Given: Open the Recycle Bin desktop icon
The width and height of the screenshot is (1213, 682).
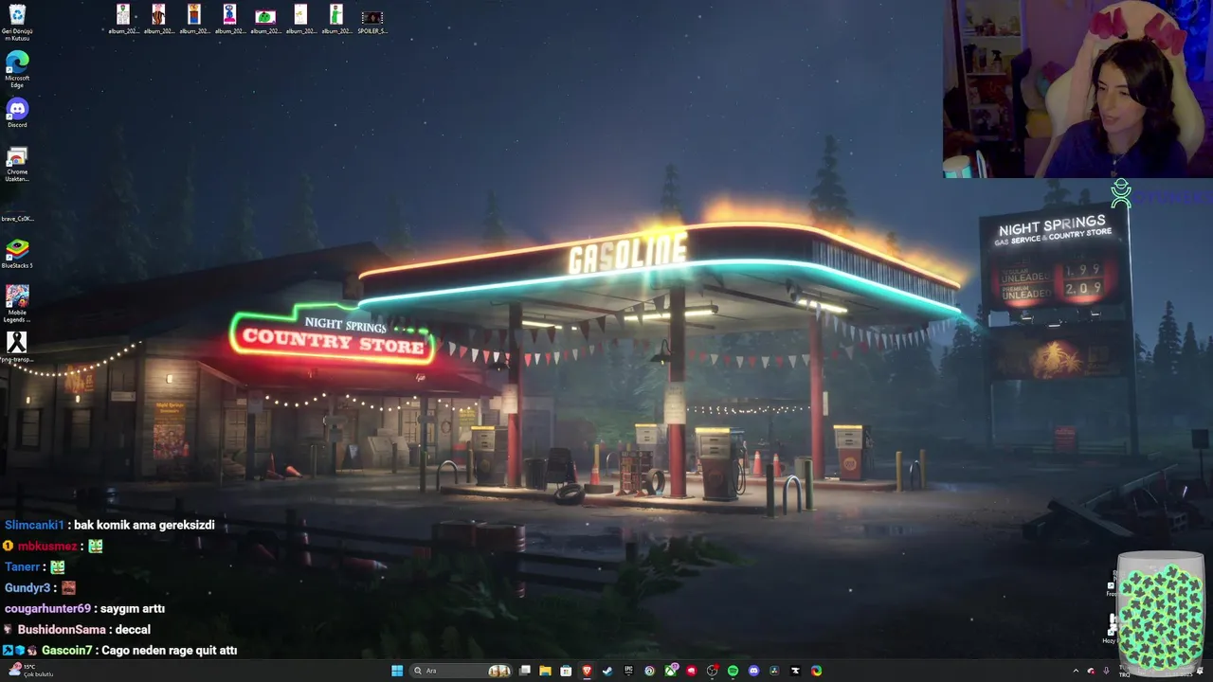Looking at the screenshot, I should point(17,21).
